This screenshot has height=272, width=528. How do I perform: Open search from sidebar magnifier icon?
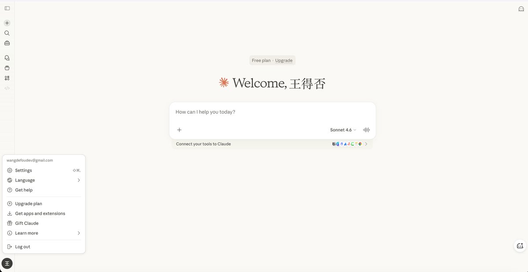click(7, 33)
